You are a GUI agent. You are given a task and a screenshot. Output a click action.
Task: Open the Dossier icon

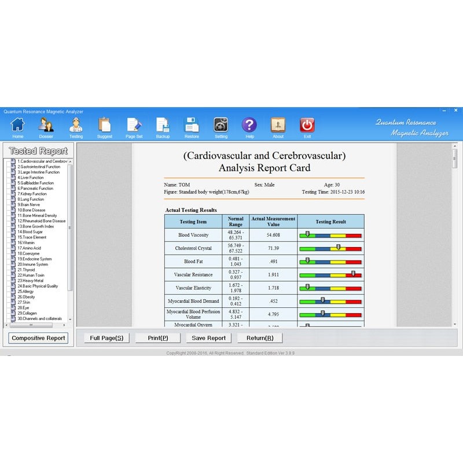click(46, 125)
